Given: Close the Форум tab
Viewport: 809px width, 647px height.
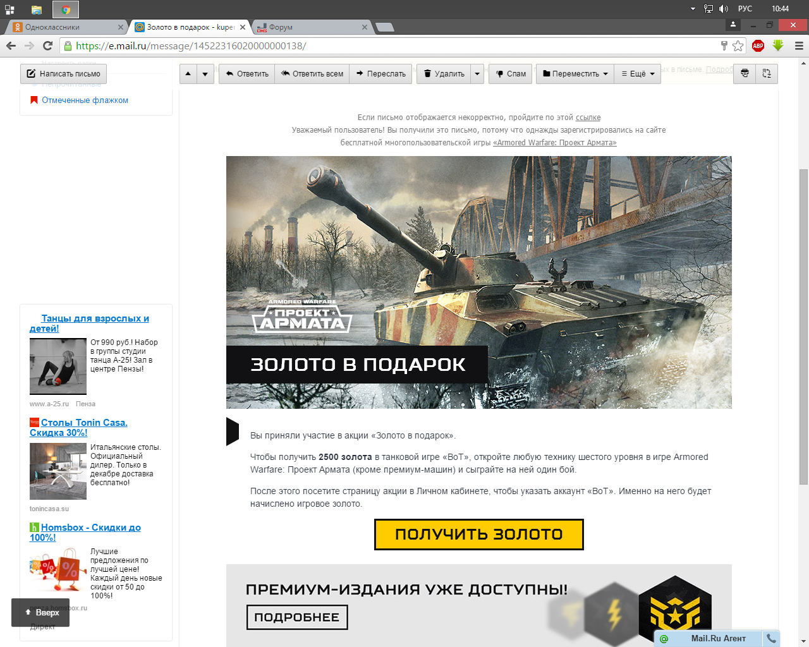Looking at the screenshot, I should (365, 27).
